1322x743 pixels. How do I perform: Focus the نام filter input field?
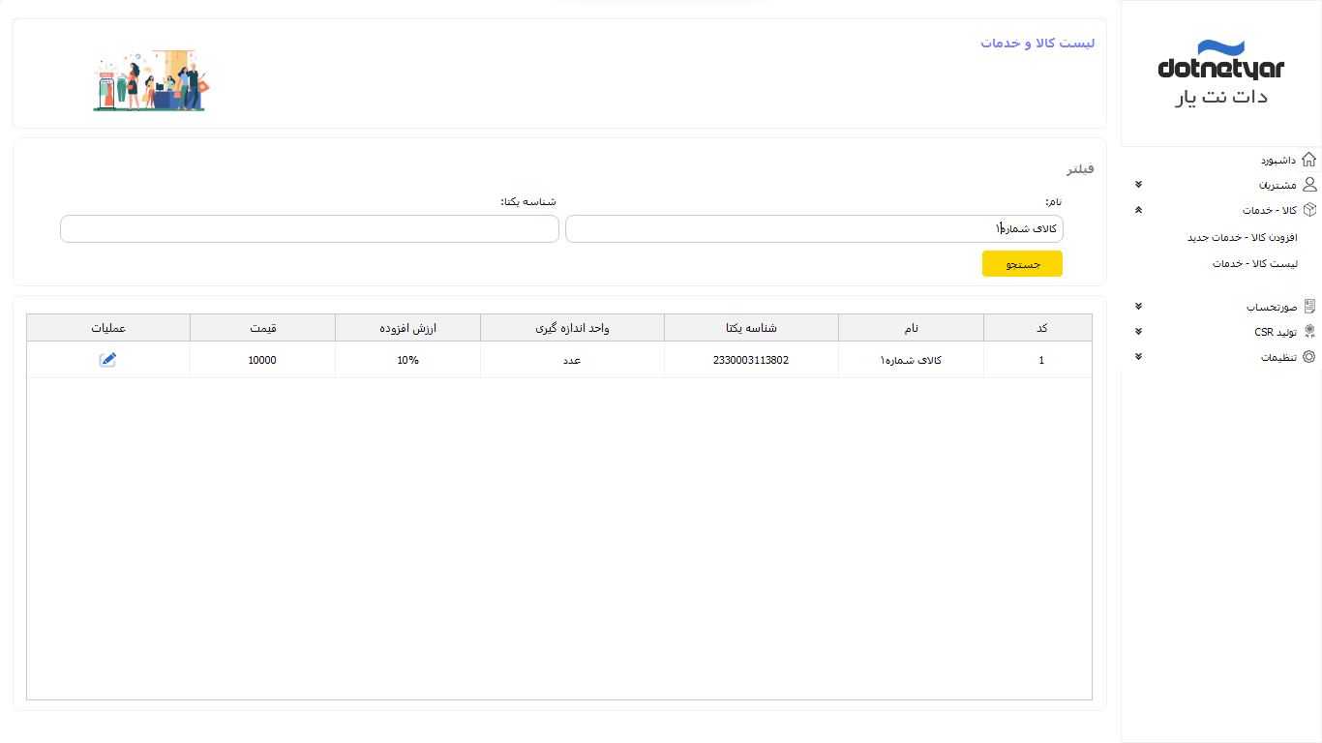813,229
